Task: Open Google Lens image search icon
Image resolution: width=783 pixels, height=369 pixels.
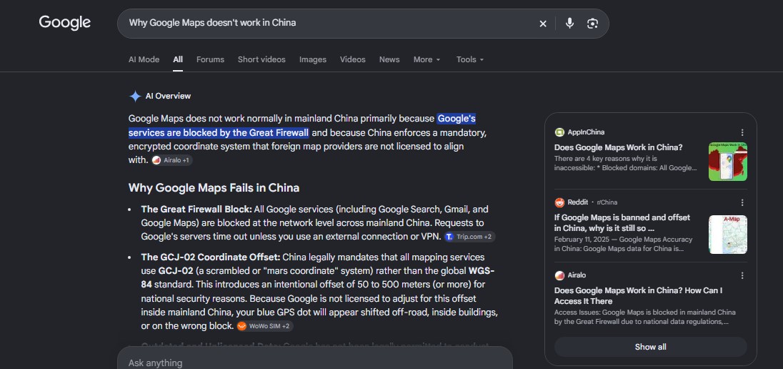Action: [x=592, y=24]
